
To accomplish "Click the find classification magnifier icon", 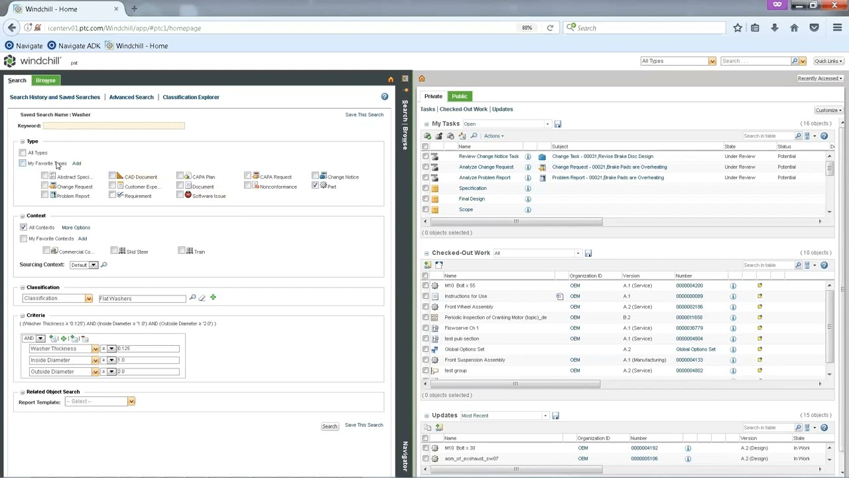I will (x=192, y=297).
